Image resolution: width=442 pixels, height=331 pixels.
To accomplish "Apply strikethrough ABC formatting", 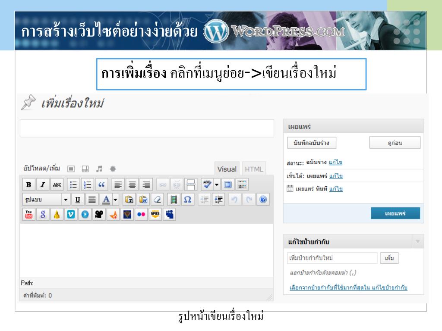I will point(57,184).
